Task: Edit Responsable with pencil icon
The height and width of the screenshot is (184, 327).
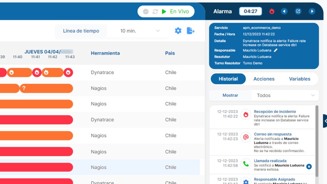Action: pyautogui.click(x=276, y=50)
